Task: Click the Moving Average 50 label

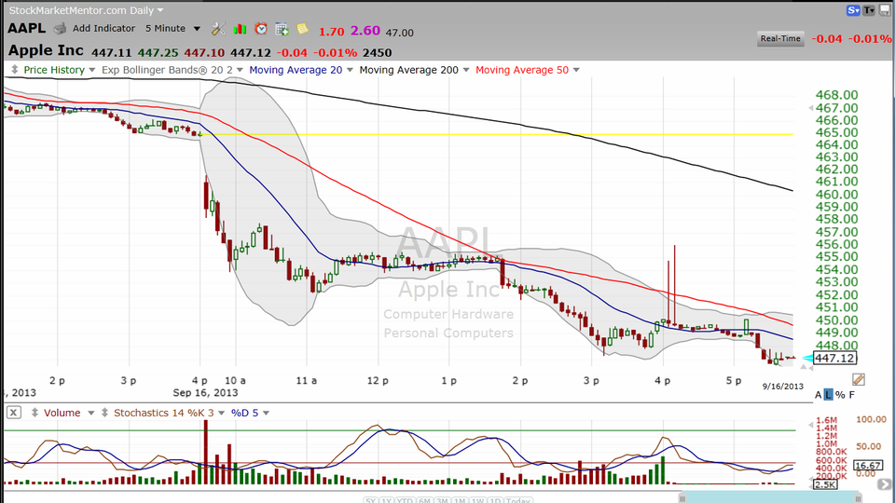Action: coord(522,70)
